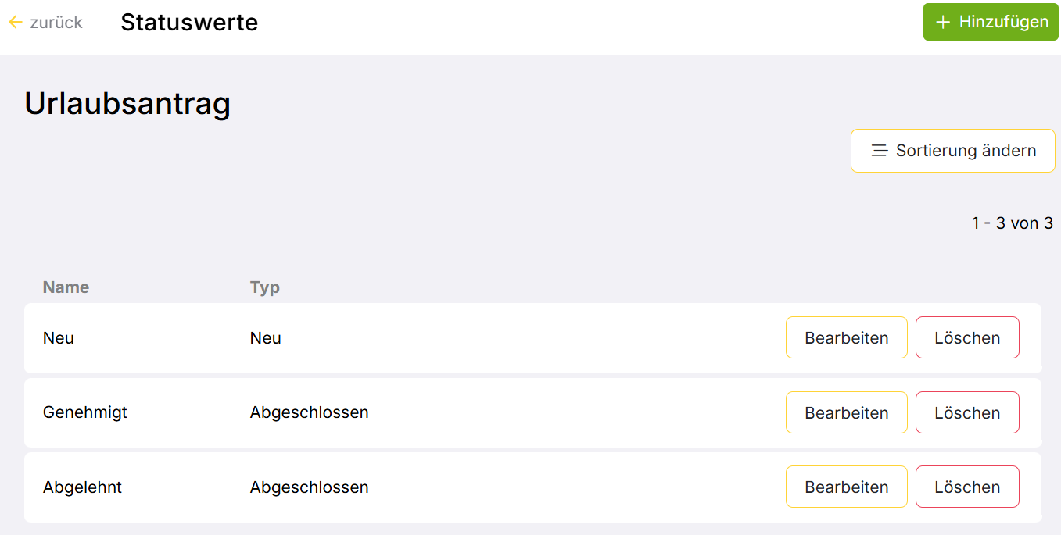Select the Genehmigt row name

tap(85, 412)
